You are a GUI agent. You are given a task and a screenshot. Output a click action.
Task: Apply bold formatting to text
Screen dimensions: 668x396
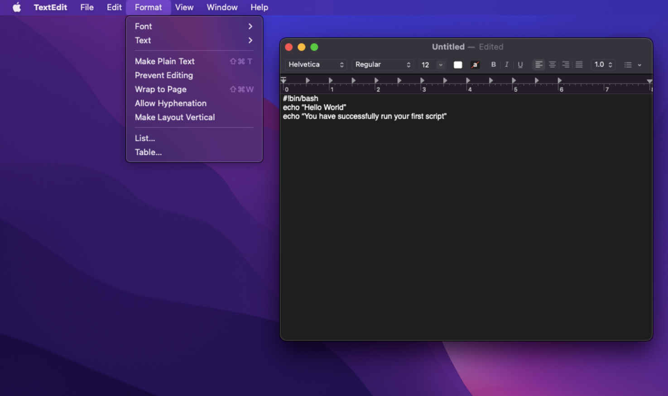click(493, 65)
